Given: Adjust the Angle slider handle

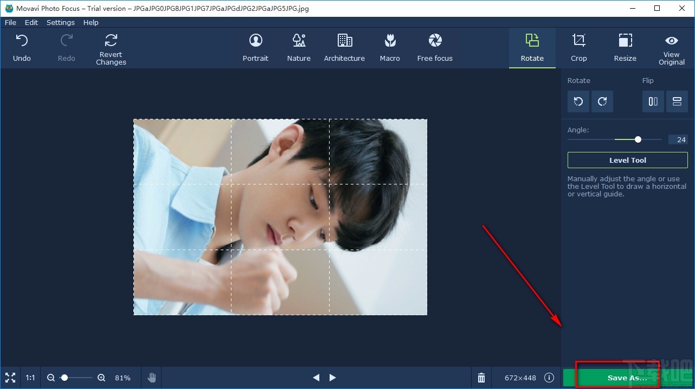Looking at the screenshot, I should 638,139.
